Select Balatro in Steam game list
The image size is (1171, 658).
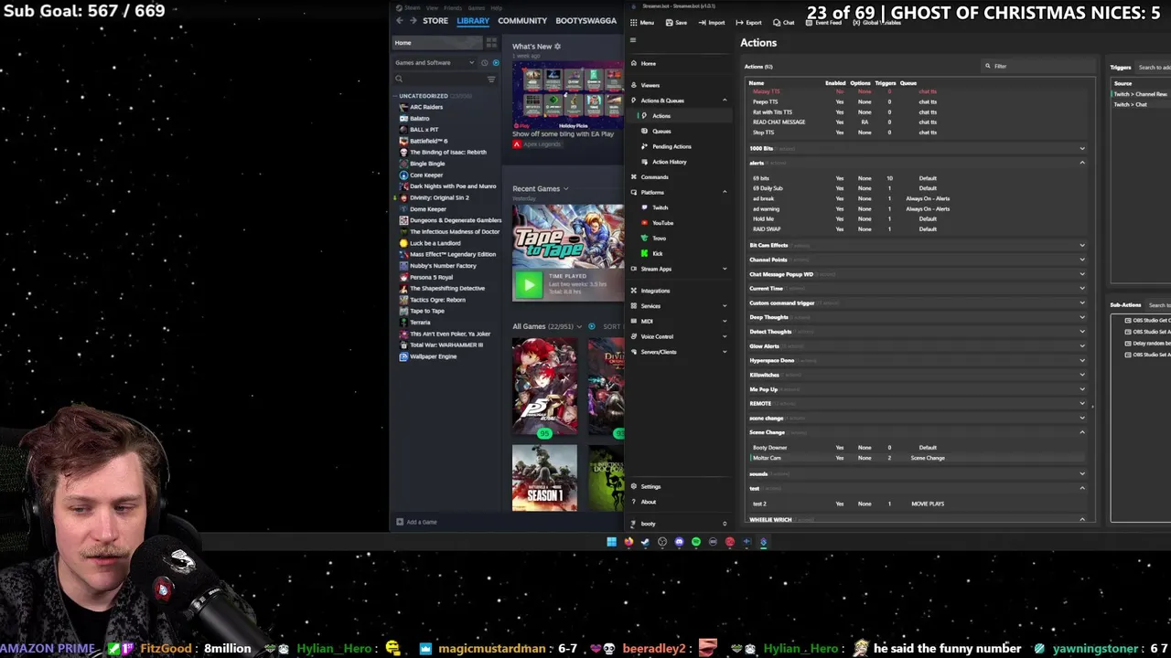coord(420,118)
